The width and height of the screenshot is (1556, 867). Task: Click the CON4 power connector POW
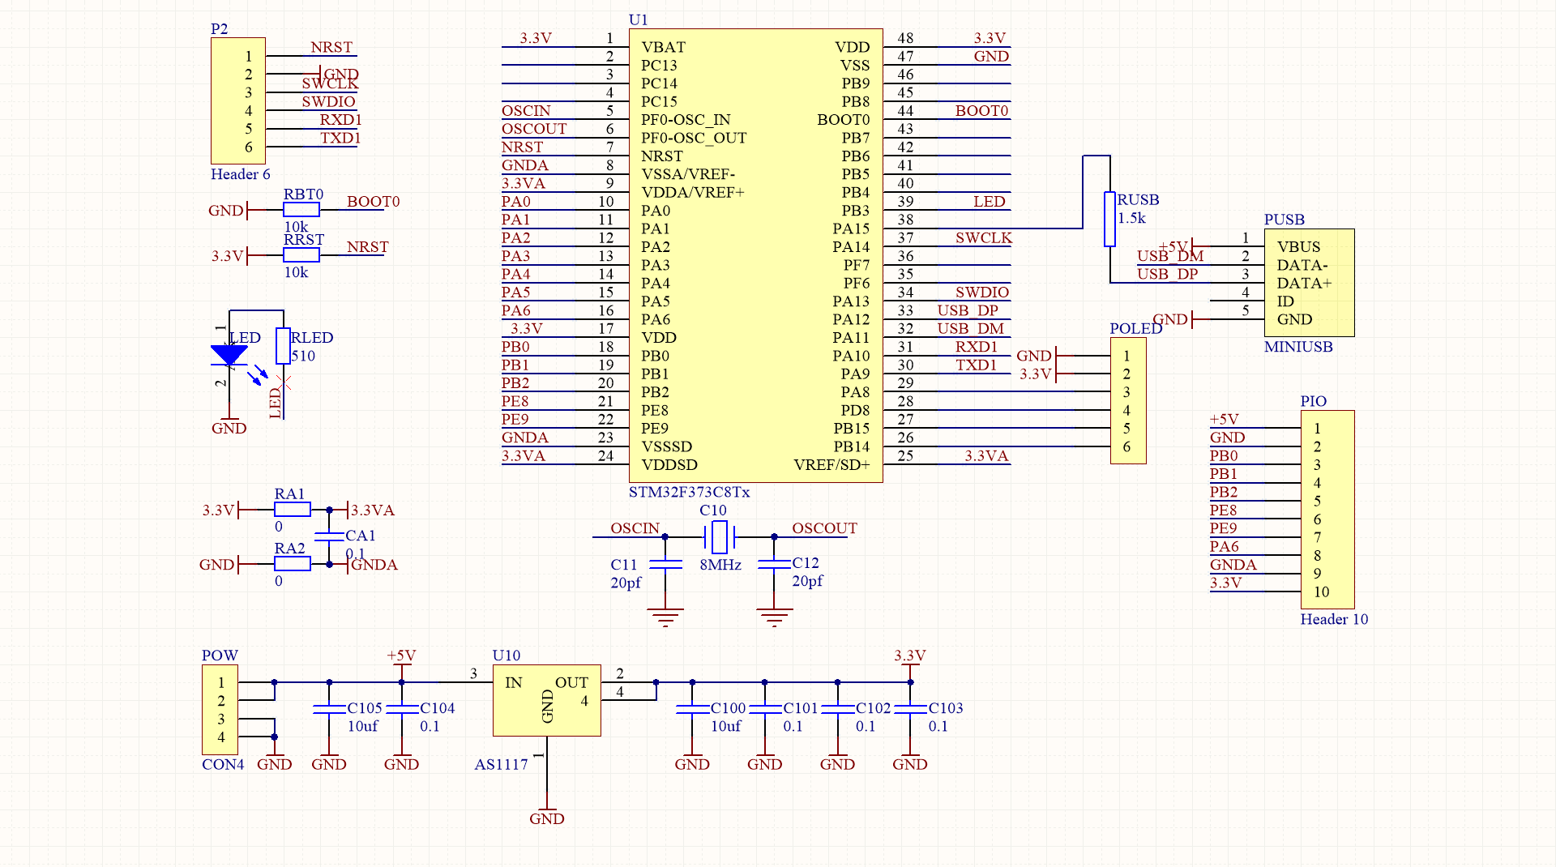(219, 709)
